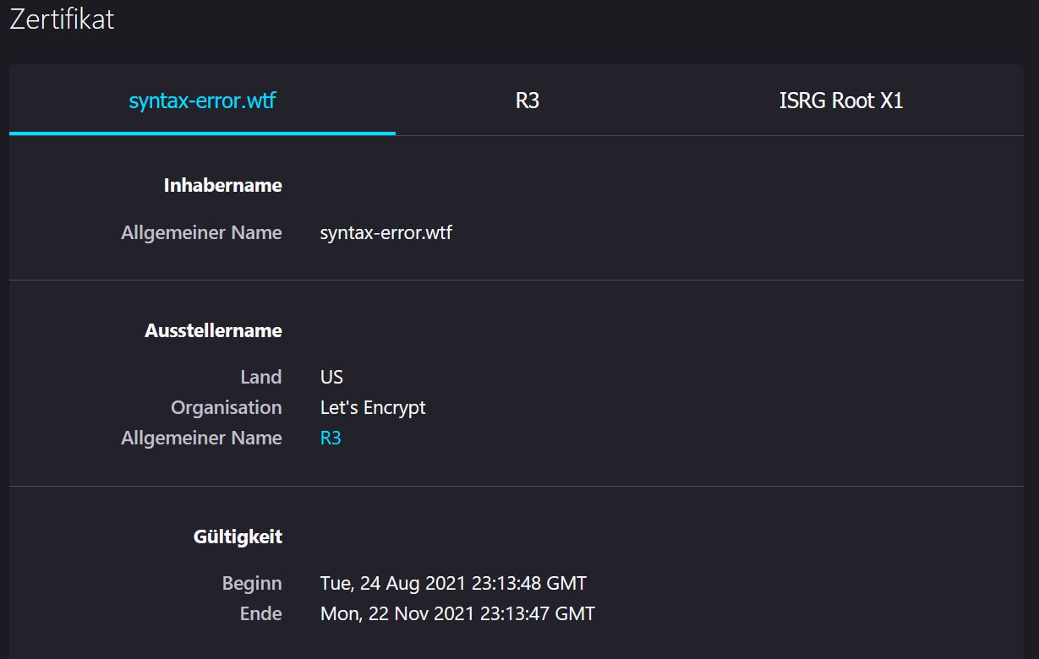Select the Land field label
Viewport: 1039px width, 659px height.
[262, 377]
